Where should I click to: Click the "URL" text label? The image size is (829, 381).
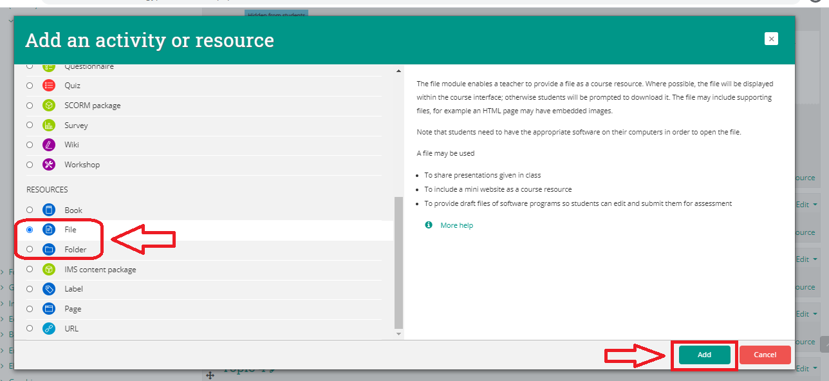[71, 329]
